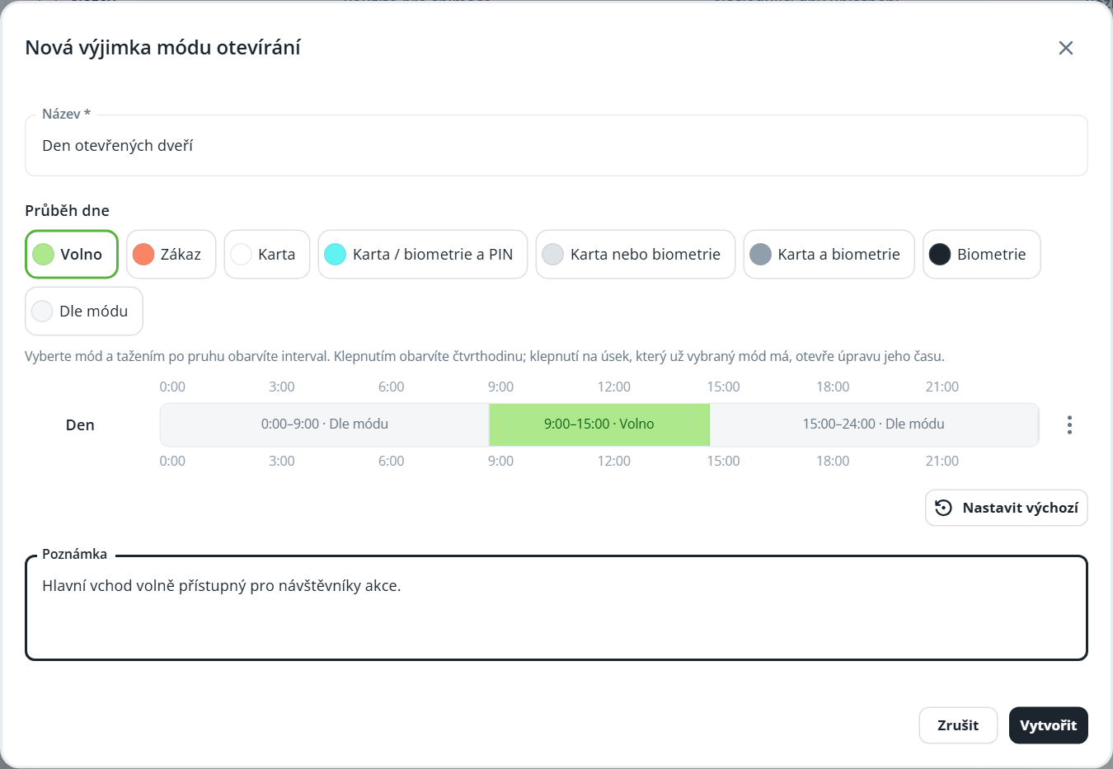Pick the Dle módu mode

pyautogui.click(x=84, y=311)
